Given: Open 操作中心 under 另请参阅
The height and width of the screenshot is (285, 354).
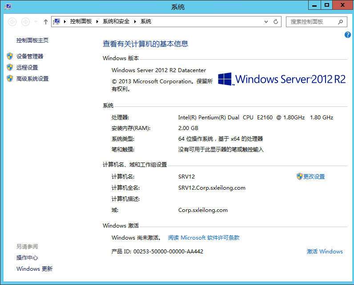Looking at the screenshot, I should point(27,258).
